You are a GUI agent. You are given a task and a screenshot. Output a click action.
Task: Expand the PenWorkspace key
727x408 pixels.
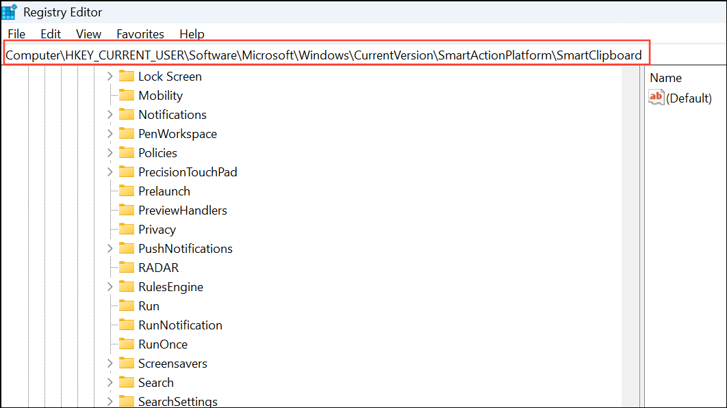click(110, 133)
